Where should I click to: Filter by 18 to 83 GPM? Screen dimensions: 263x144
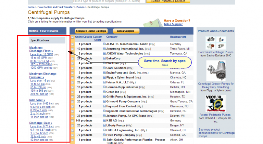[x=39, y=58]
